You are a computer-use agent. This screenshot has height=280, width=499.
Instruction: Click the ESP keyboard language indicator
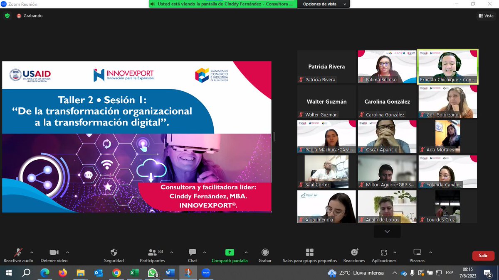[450, 273]
